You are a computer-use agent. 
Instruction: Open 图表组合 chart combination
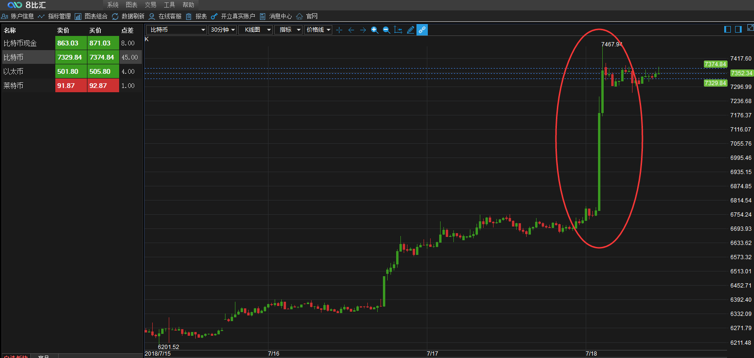[x=91, y=16]
